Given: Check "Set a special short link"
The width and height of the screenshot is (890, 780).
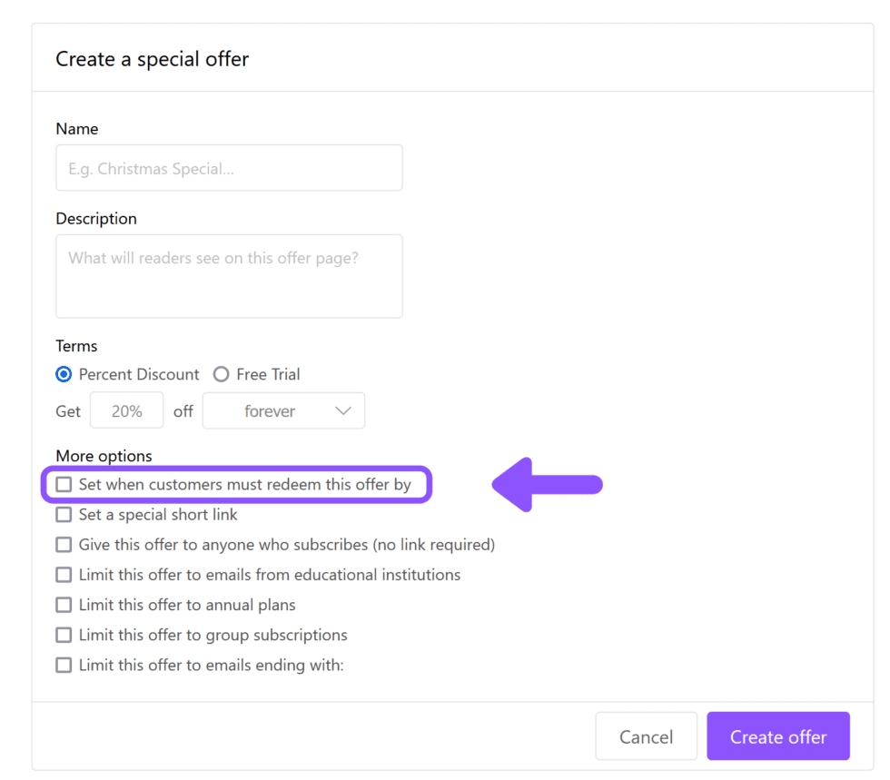Looking at the screenshot, I should (63, 514).
